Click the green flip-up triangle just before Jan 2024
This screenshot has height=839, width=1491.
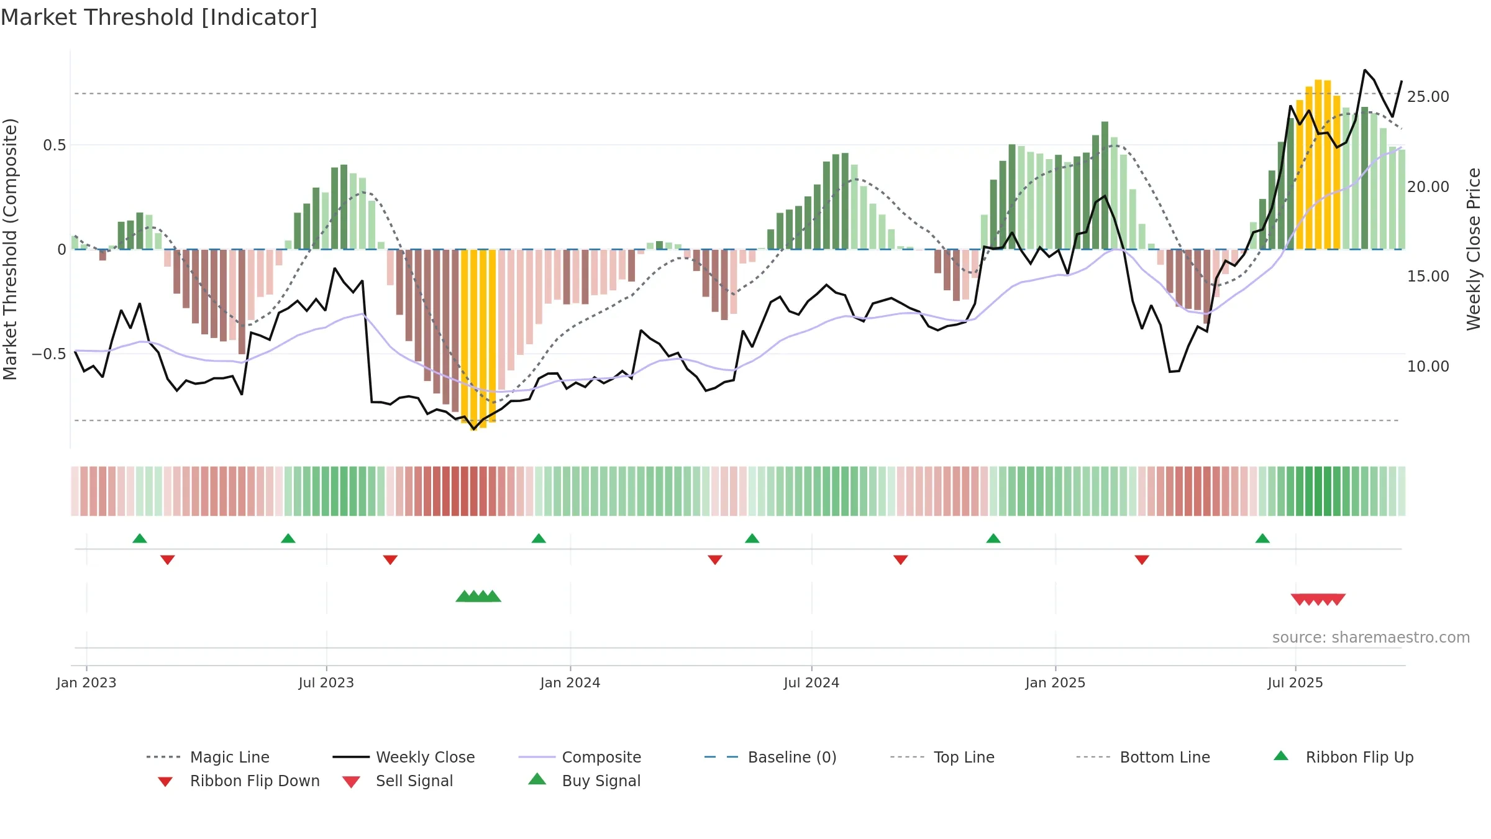(x=539, y=538)
